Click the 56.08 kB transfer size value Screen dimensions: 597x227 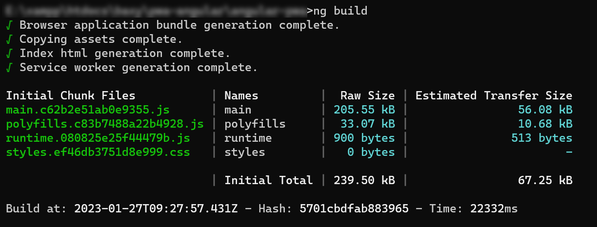(x=545, y=110)
